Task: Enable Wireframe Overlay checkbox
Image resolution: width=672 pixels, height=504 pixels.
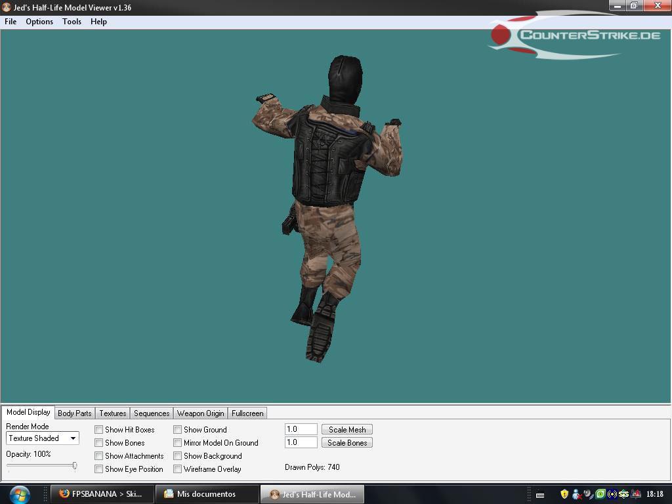Action: [x=177, y=469]
